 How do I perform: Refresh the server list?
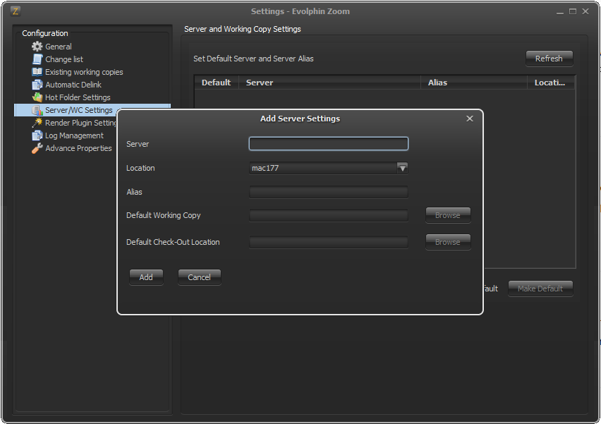550,59
